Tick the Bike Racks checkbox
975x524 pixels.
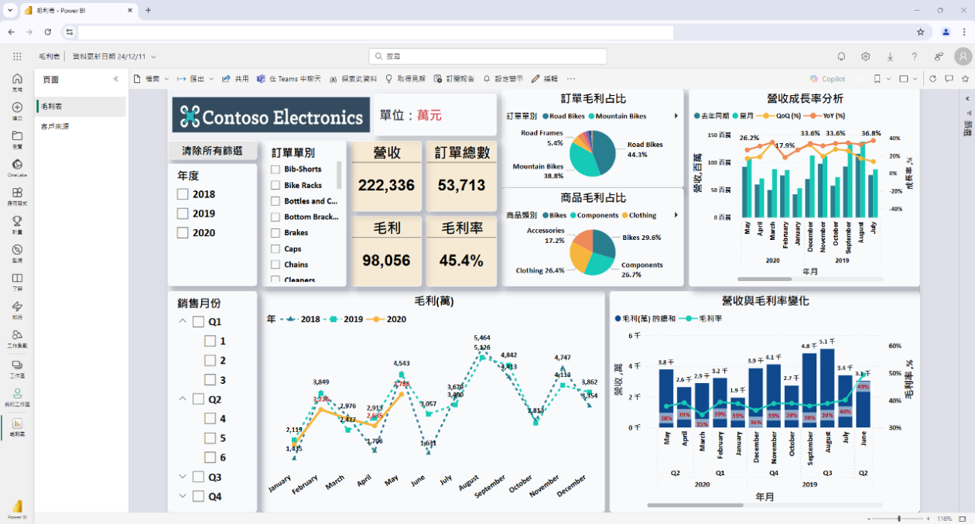pos(275,185)
